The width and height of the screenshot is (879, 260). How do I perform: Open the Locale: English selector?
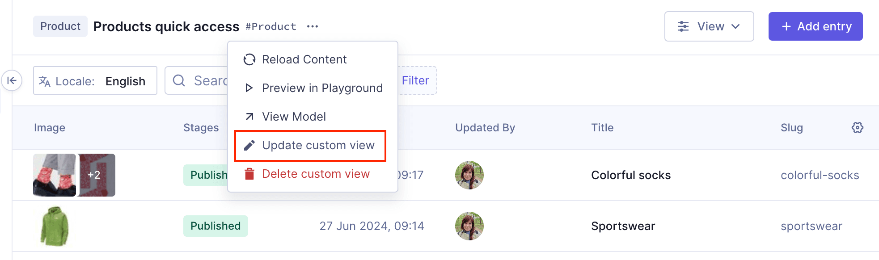pos(95,80)
